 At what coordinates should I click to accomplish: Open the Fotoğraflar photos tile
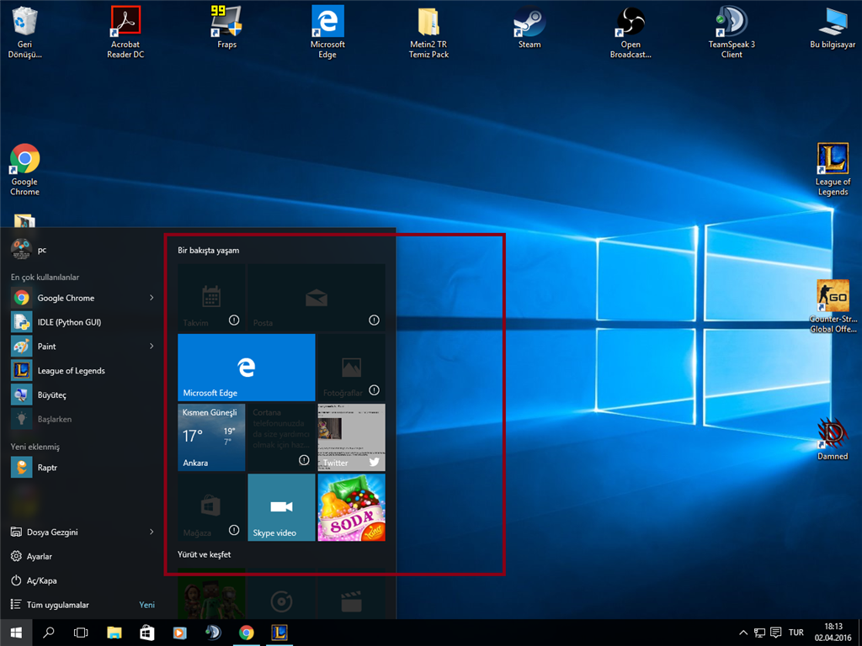point(351,368)
